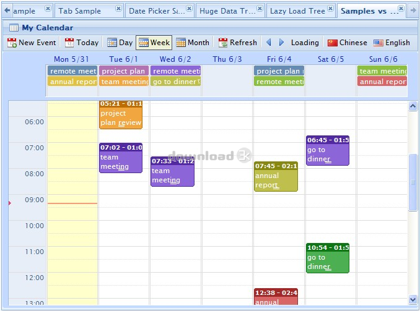Viewport: 420px width, 311px height.
Task: Open the Sat 10:54 go to dinner event
Action: (327, 258)
